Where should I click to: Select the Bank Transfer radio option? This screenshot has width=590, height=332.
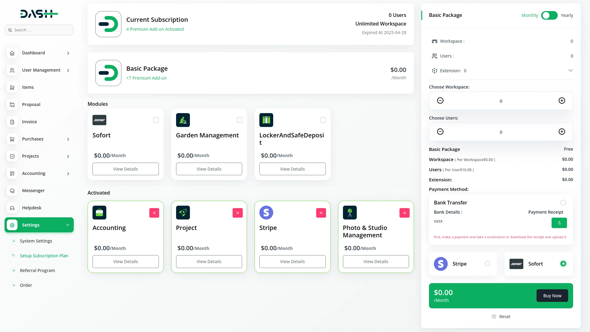[563, 203]
